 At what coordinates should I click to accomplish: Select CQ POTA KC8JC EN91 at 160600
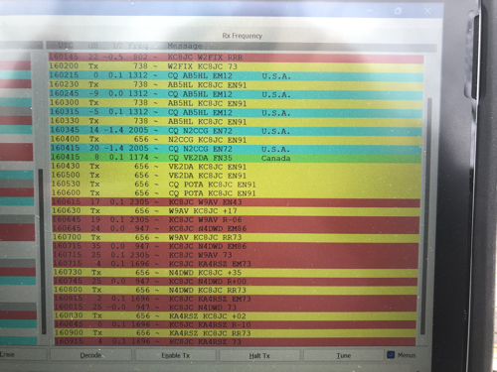236,193
